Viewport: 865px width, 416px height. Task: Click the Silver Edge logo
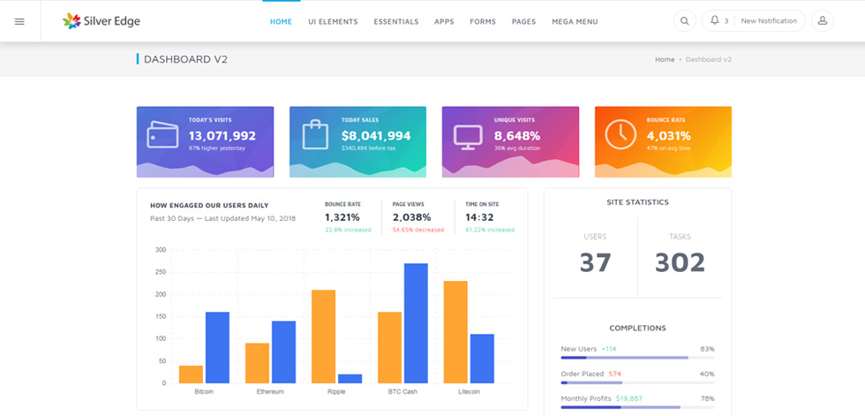[x=102, y=21]
